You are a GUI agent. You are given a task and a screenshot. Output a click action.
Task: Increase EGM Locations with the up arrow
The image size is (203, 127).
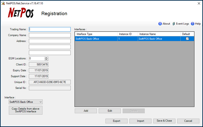click(46, 57)
